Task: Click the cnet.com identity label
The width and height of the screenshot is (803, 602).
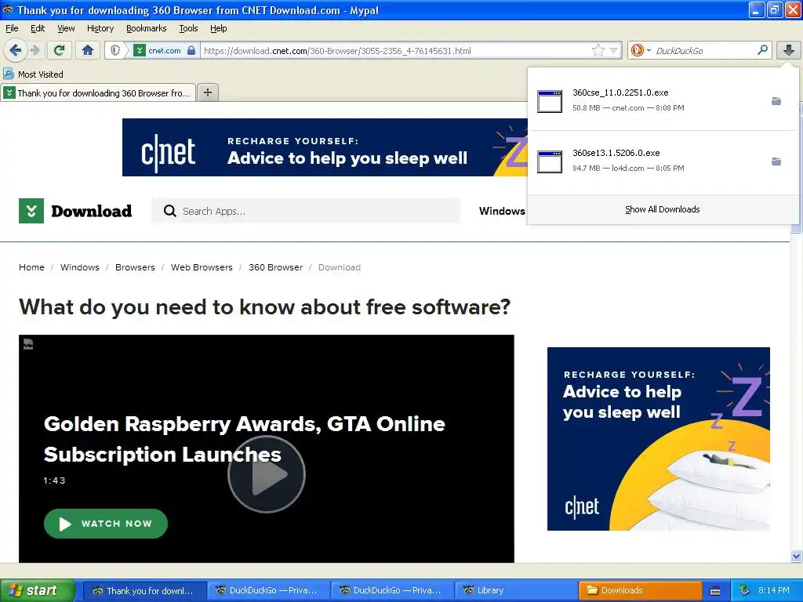Action: (165, 50)
